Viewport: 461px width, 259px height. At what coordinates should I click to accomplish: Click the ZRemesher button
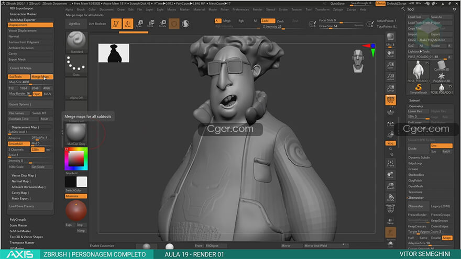[x=418, y=206]
